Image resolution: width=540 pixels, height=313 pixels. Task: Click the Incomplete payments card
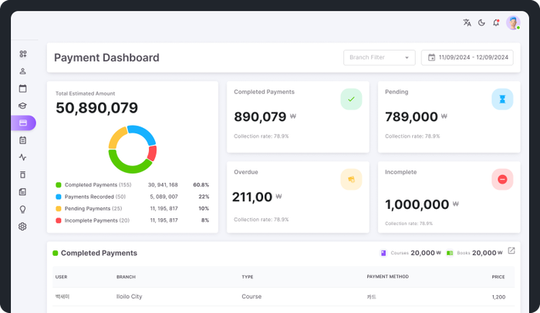(449, 197)
